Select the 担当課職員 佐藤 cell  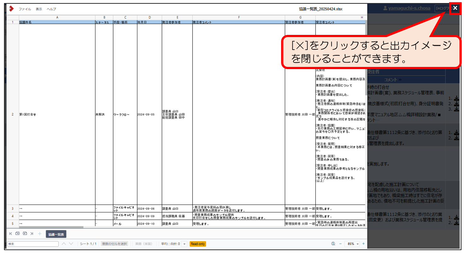click(177, 216)
